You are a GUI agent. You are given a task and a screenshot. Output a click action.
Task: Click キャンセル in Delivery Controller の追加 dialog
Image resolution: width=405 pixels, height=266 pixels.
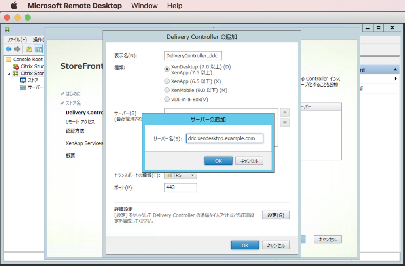point(276,245)
